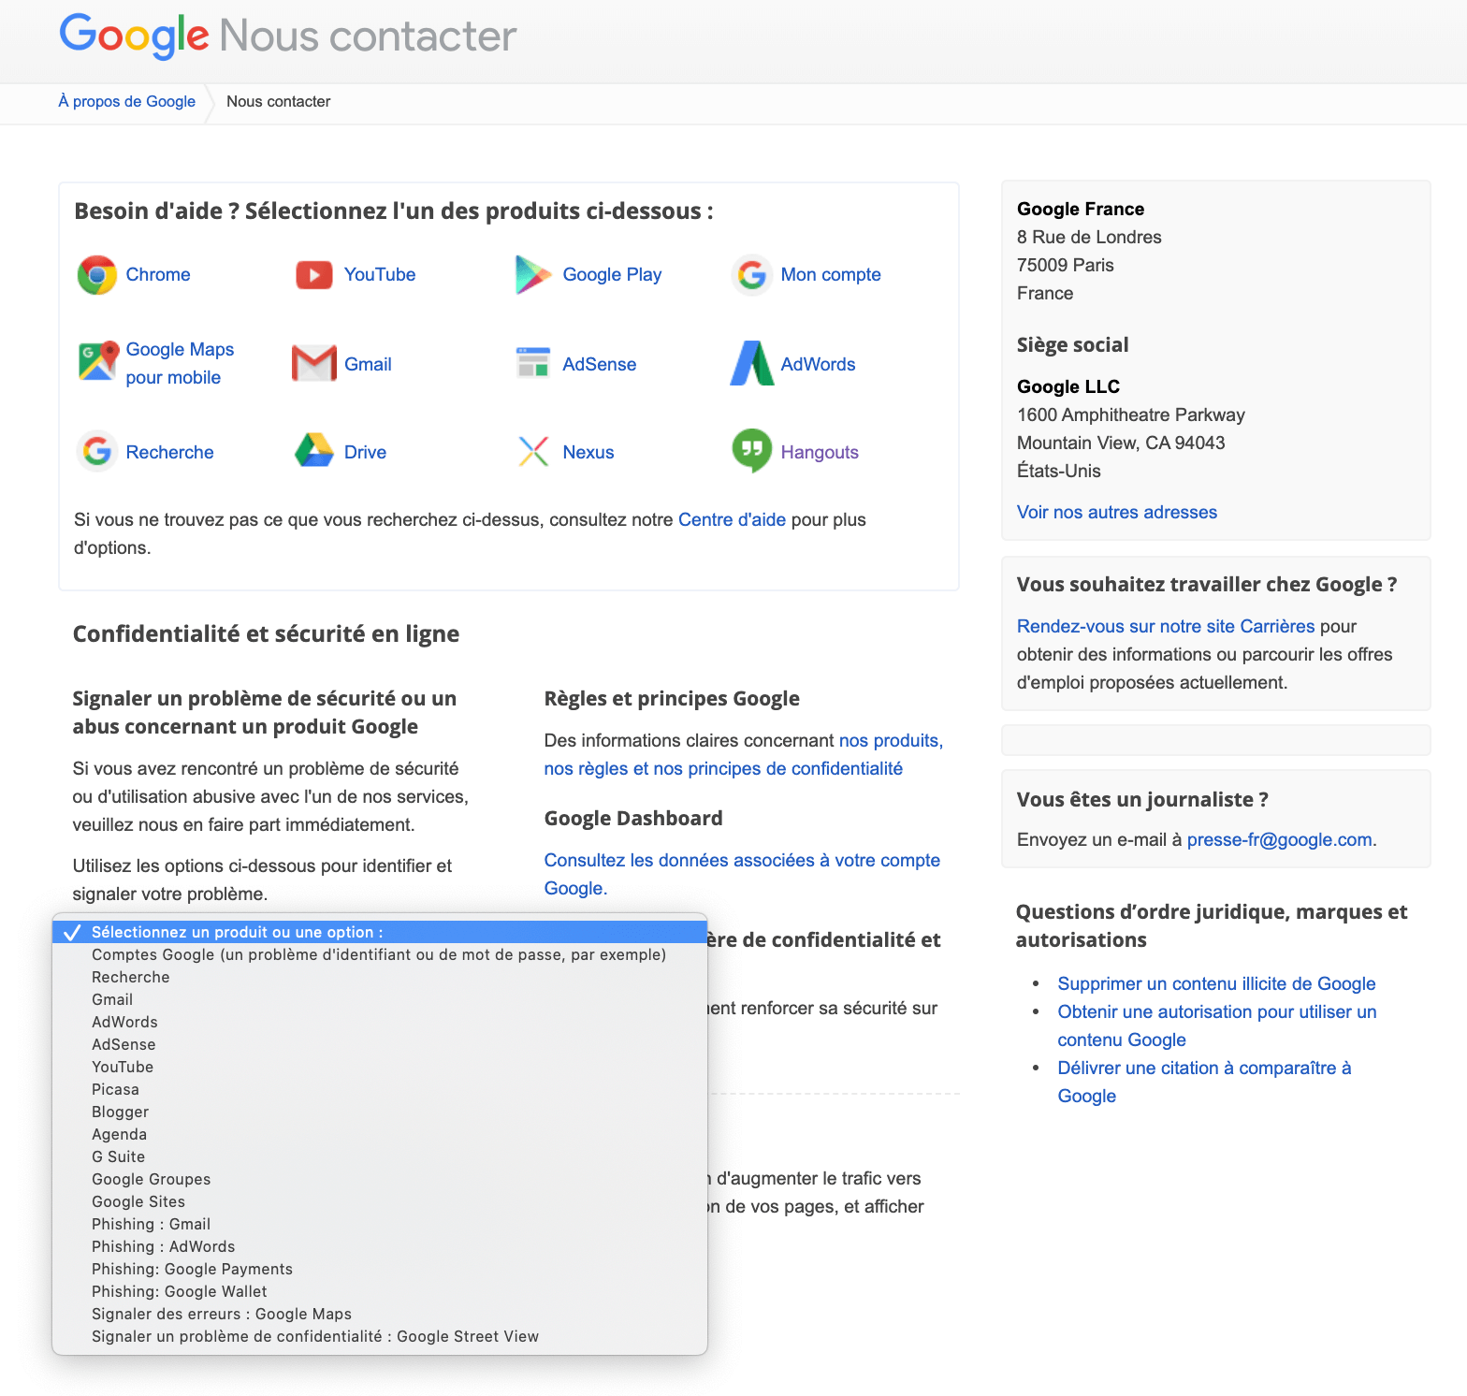Click the Chrome product icon
The width and height of the screenshot is (1467, 1396).
(97, 275)
